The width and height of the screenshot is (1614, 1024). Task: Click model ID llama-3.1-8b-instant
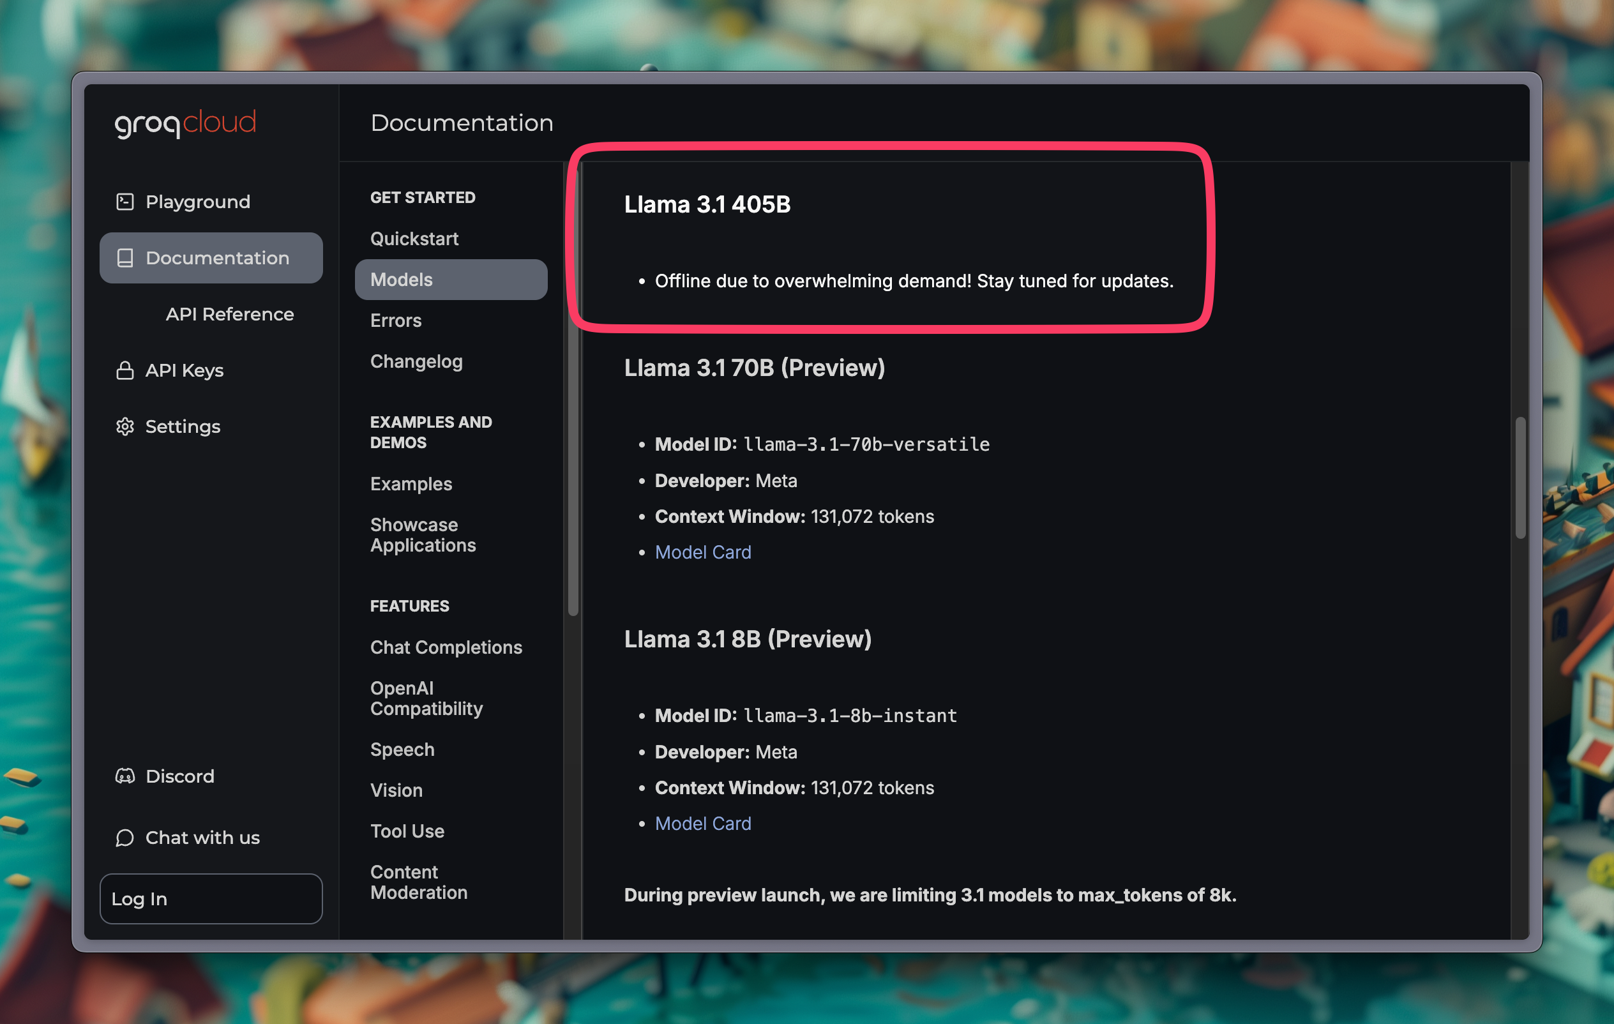(850, 716)
